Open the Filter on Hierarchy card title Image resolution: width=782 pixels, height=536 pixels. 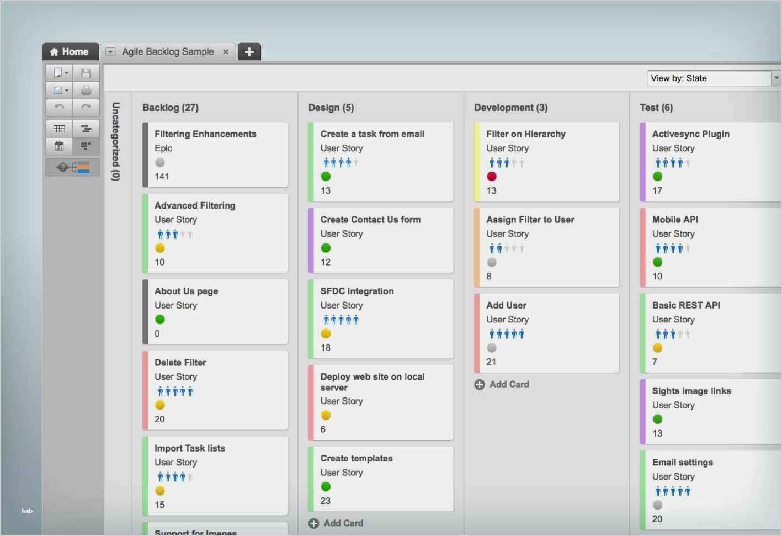coord(526,134)
